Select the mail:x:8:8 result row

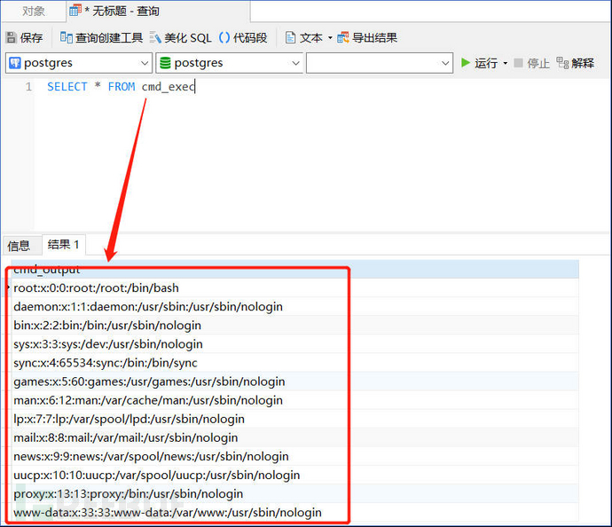[294, 438]
